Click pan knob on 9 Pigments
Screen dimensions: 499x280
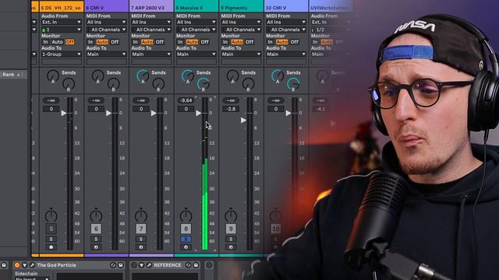(231, 216)
